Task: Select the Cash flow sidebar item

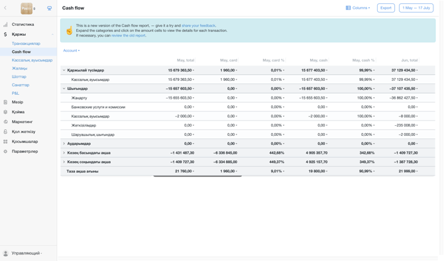Action: coord(21,52)
